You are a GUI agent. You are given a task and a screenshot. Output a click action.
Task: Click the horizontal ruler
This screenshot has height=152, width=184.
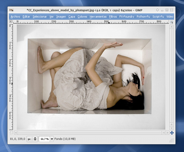(x=91, y=22)
